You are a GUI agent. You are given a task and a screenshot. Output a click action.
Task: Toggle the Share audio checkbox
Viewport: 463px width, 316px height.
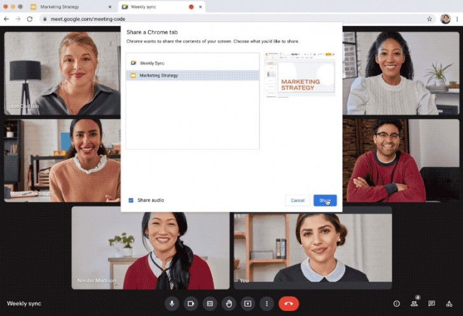pos(131,200)
